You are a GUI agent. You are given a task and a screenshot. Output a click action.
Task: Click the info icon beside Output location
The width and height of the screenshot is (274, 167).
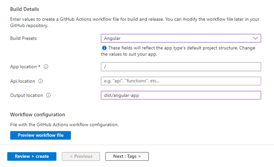tap(48, 95)
